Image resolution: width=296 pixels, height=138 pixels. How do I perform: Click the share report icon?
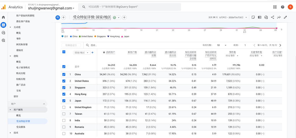272,17
